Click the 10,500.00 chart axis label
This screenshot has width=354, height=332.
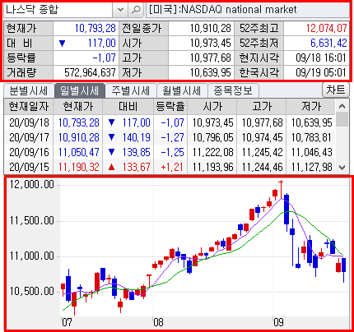32,291
